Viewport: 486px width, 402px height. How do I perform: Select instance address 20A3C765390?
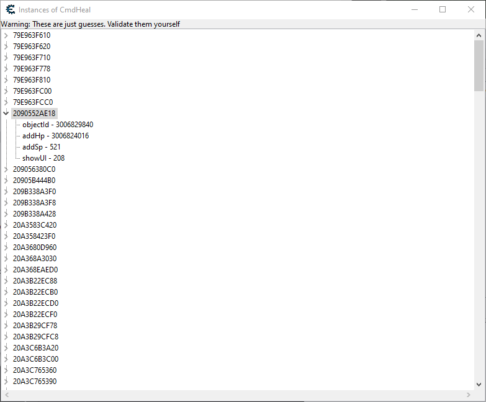point(35,382)
